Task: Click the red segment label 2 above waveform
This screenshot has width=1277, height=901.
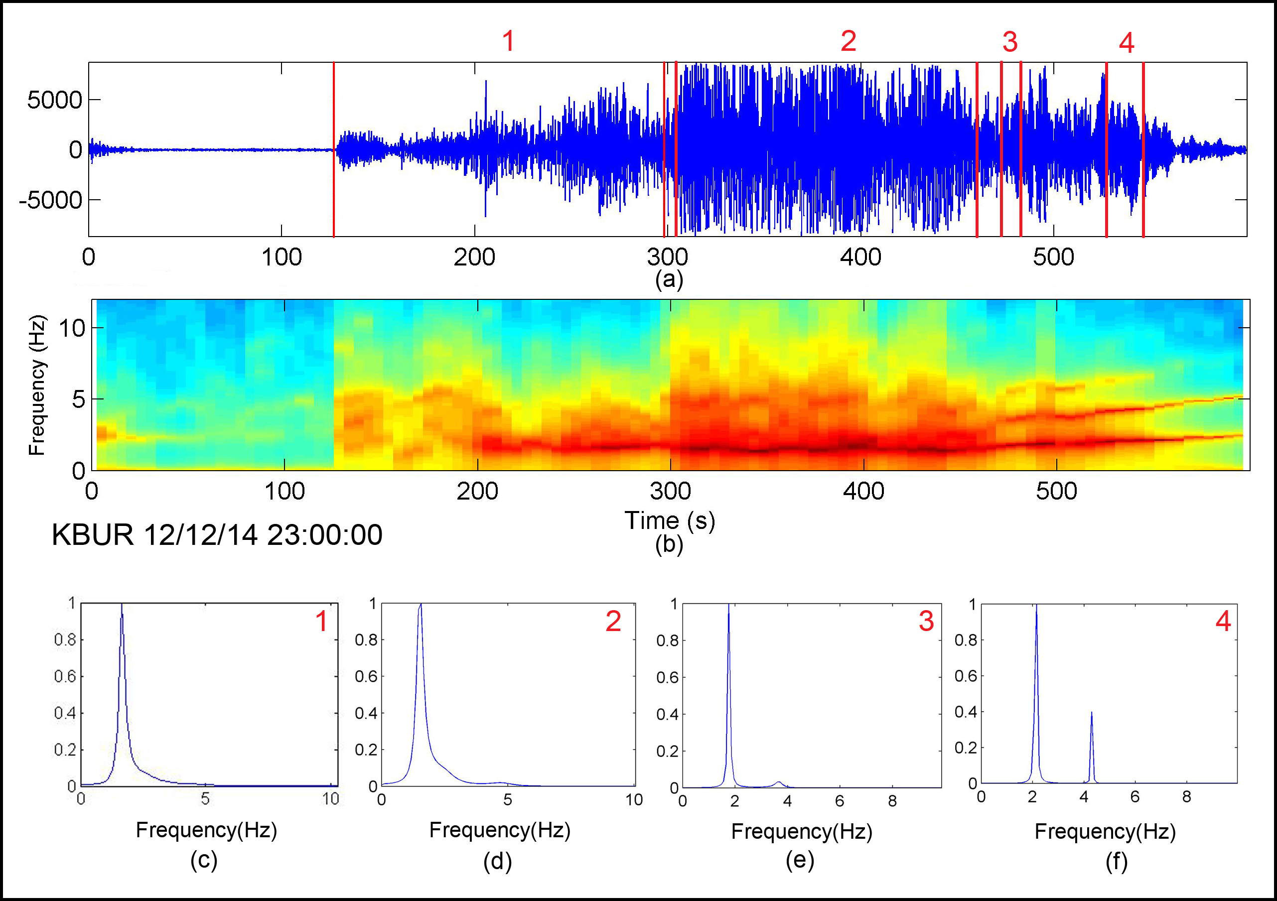Action: [848, 41]
